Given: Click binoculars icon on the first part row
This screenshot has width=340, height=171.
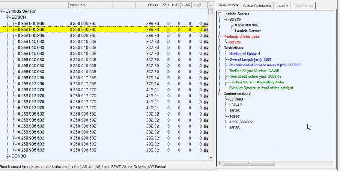Looking at the screenshot, I should [206, 23].
